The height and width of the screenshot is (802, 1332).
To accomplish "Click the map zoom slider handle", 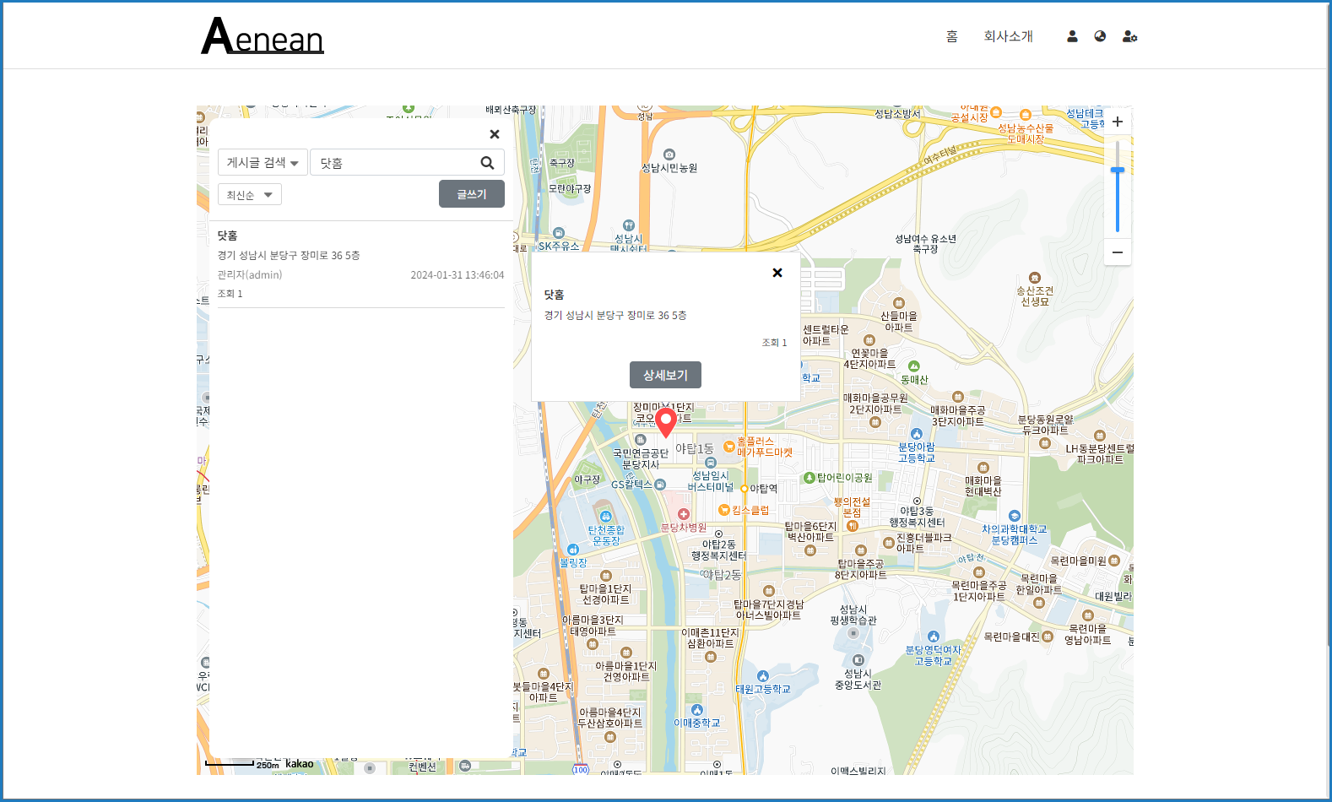I will pos(1117,171).
